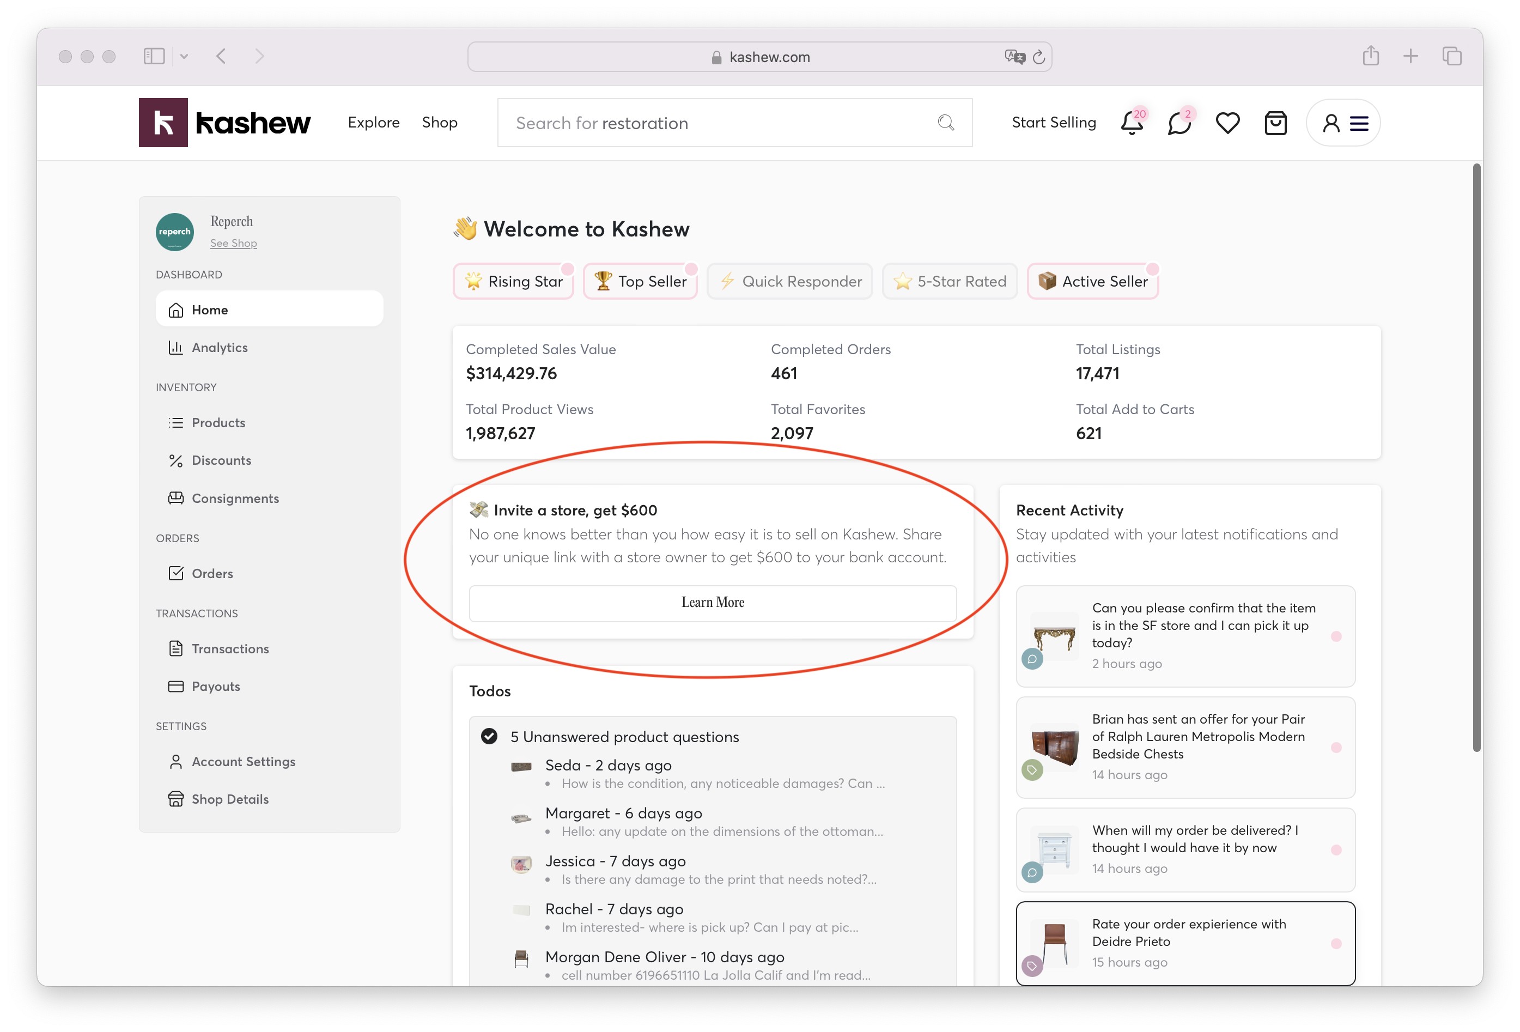
Task: Go to Payouts in sidebar
Action: point(215,686)
